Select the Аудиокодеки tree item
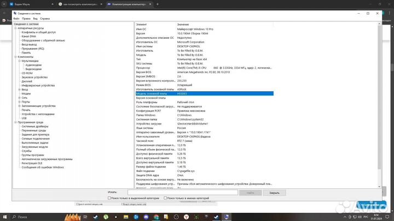The width and height of the screenshot is (394, 221). (x=33, y=65)
